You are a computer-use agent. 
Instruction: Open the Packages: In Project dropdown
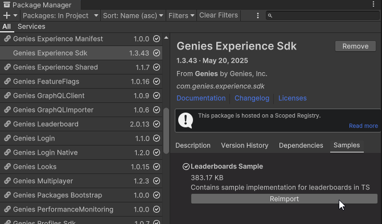[60, 15]
